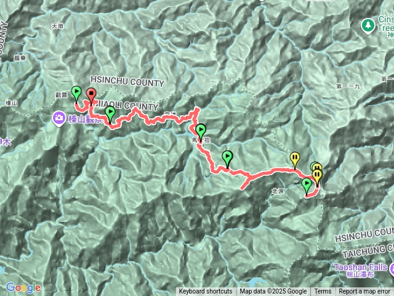Viewport: 394px width, 296px height.
Task: Select the 第一一九 place label
Action: tap(348, 86)
